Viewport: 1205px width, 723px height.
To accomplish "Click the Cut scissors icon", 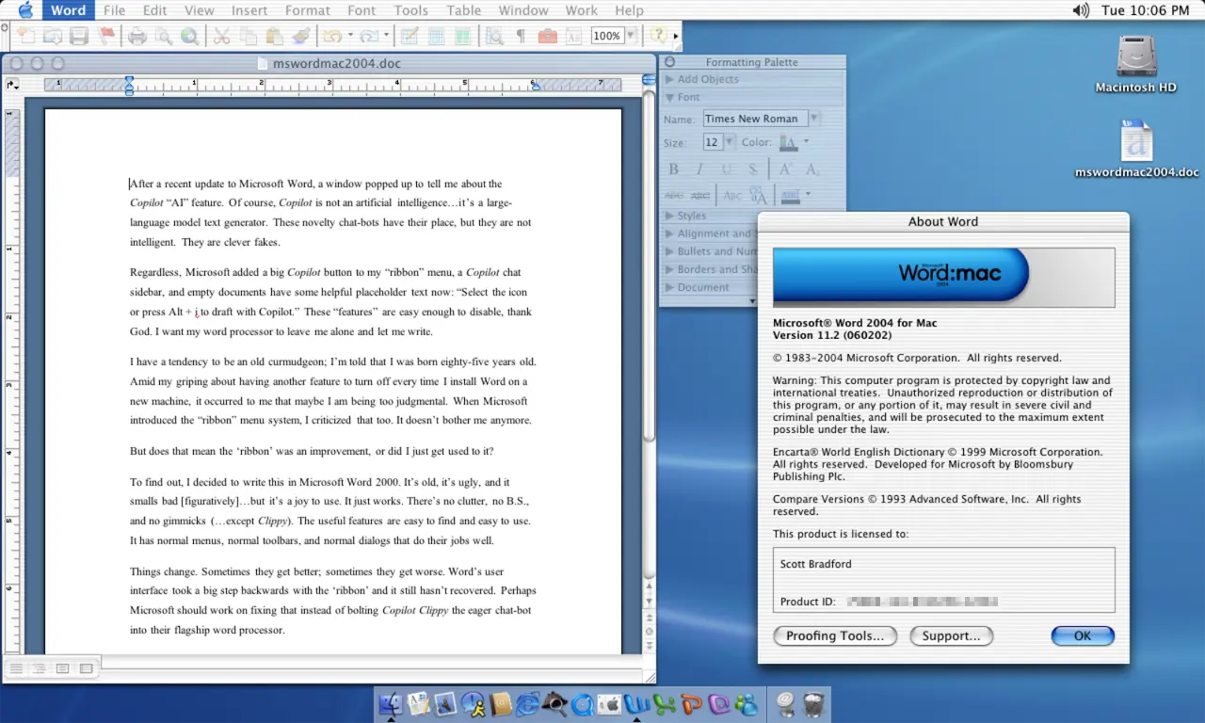I will point(221,37).
